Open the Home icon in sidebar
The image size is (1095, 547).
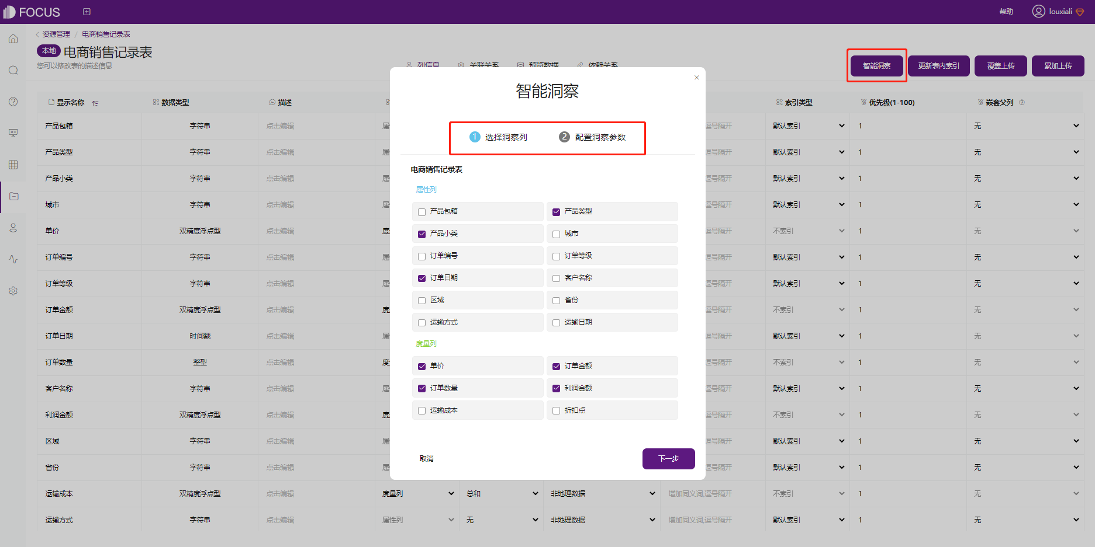(x=13, y=39)
